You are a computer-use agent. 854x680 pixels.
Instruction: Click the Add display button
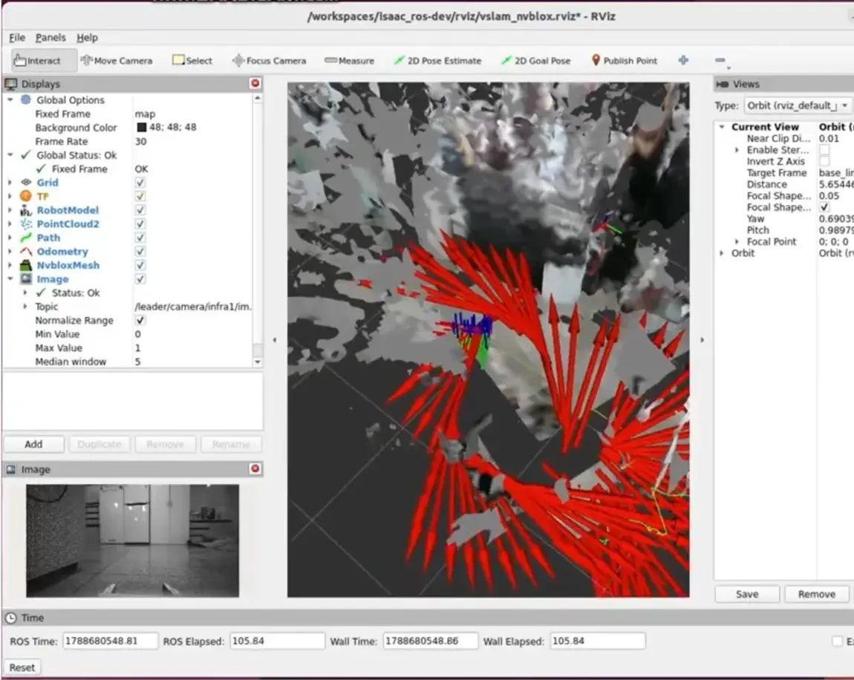pyautogui.click(x=33, y=444)
